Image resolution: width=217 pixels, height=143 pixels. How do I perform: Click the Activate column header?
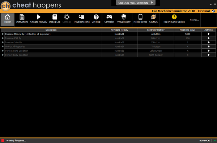pyautogui.click(x=209, y=30)
